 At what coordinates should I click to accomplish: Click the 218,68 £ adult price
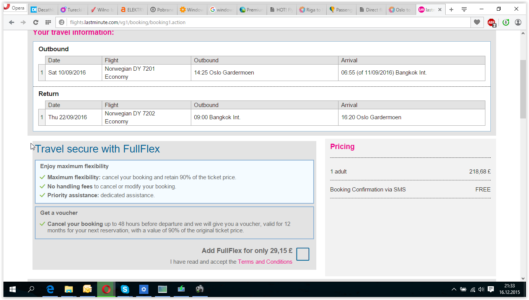480,172
